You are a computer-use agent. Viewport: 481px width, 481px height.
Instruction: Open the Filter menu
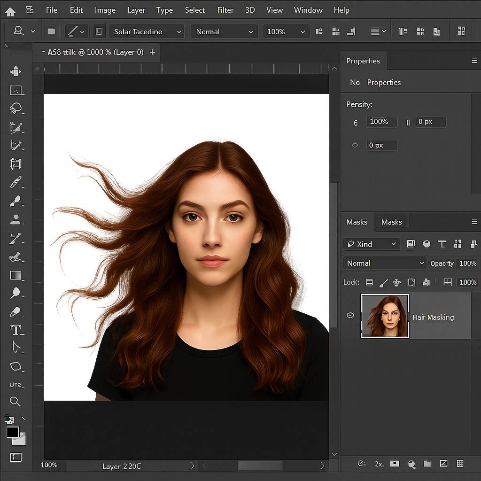pyautogui.click(x=225, y=10)
